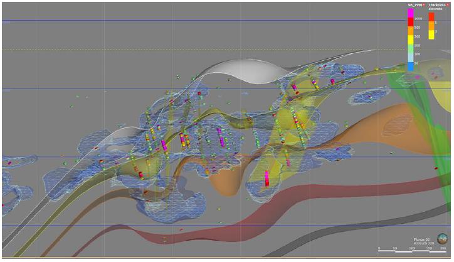Select magenta swatch at top of SB_PPM legend
Image resolution: width=454 pixels, height=262 pixels.
tap(410, 11)
